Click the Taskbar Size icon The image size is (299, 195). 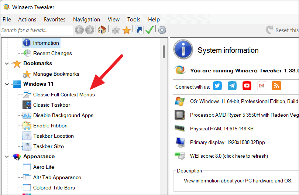[x=27, y=146]
